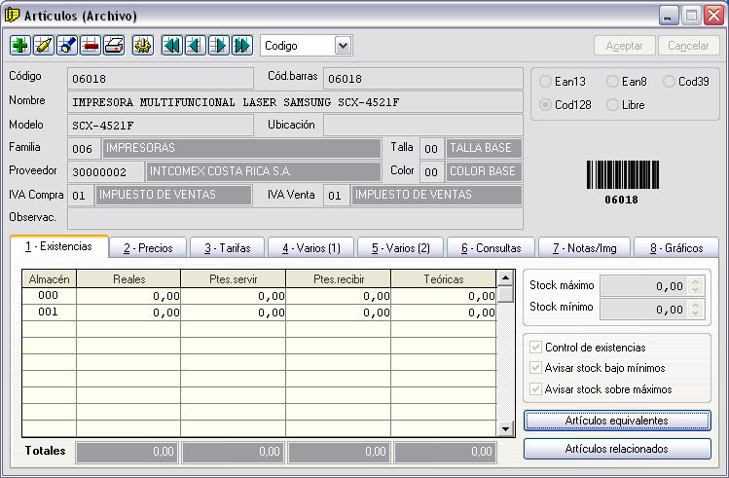The width and height of the screenshot is (729, 478).
Task: Go to last record arrow icon
Action: 242,46
